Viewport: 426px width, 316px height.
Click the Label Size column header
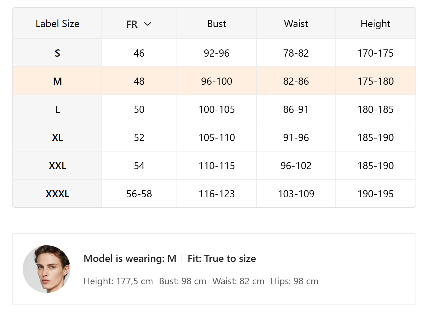coord(57,24)
